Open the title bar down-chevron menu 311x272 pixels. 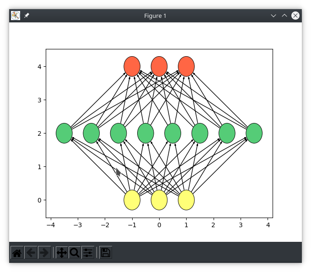click(273, 16)
